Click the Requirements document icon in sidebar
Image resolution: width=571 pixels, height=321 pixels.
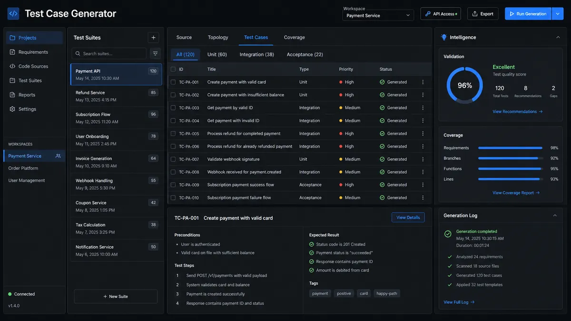click(x=12, y=52)
